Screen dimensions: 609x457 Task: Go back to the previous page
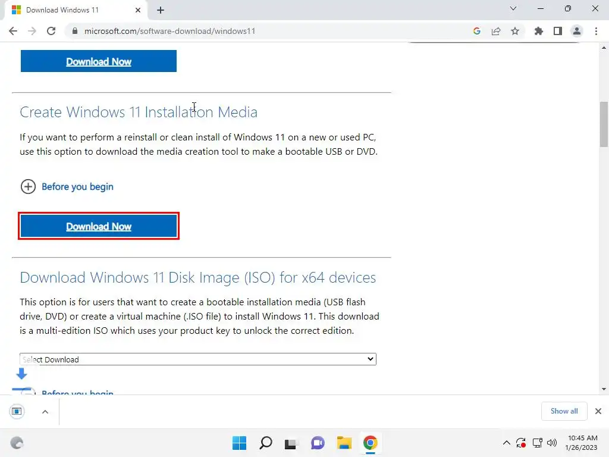13,31
